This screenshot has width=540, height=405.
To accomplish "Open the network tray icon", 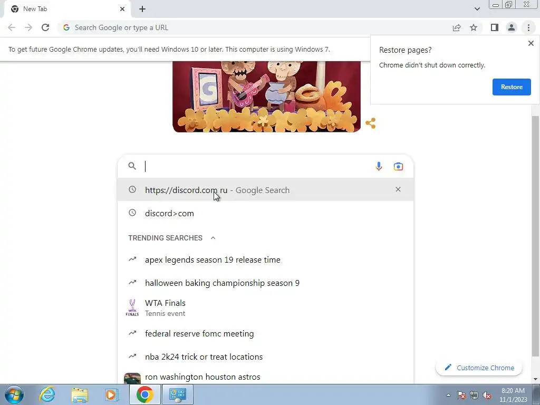I will pos(474,396).
